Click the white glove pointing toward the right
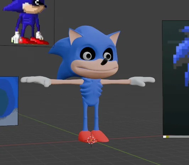The image size is (189, 165). [x=142, y=81]
